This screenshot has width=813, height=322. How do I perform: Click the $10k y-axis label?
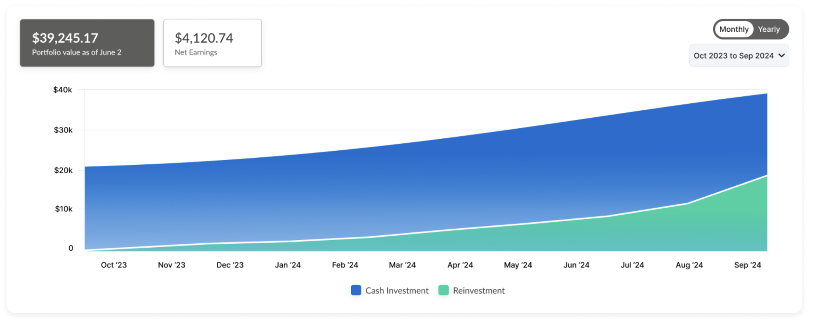(x=64, y=209)
